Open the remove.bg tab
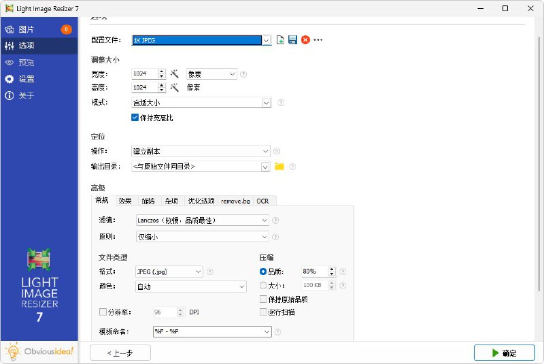 pos(235,201)
